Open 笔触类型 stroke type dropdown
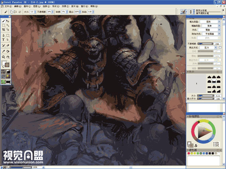The width and height of the screenshot is (226, 169). pos(211,26)
